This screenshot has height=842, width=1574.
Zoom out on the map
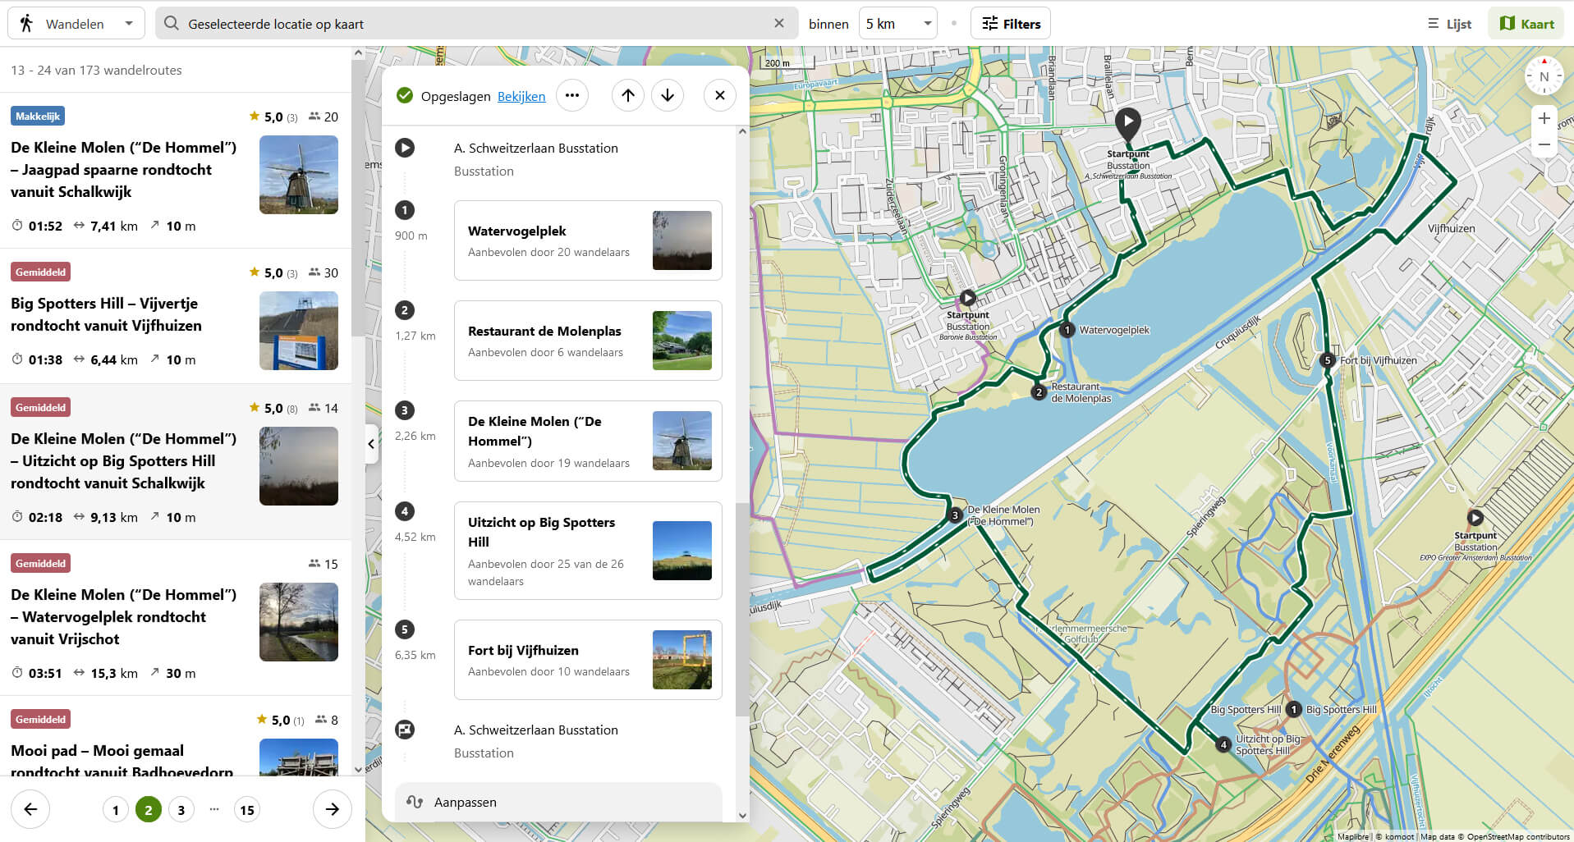(x=1544, y=144)
